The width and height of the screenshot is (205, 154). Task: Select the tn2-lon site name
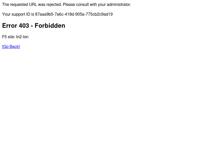pos(22,37)
